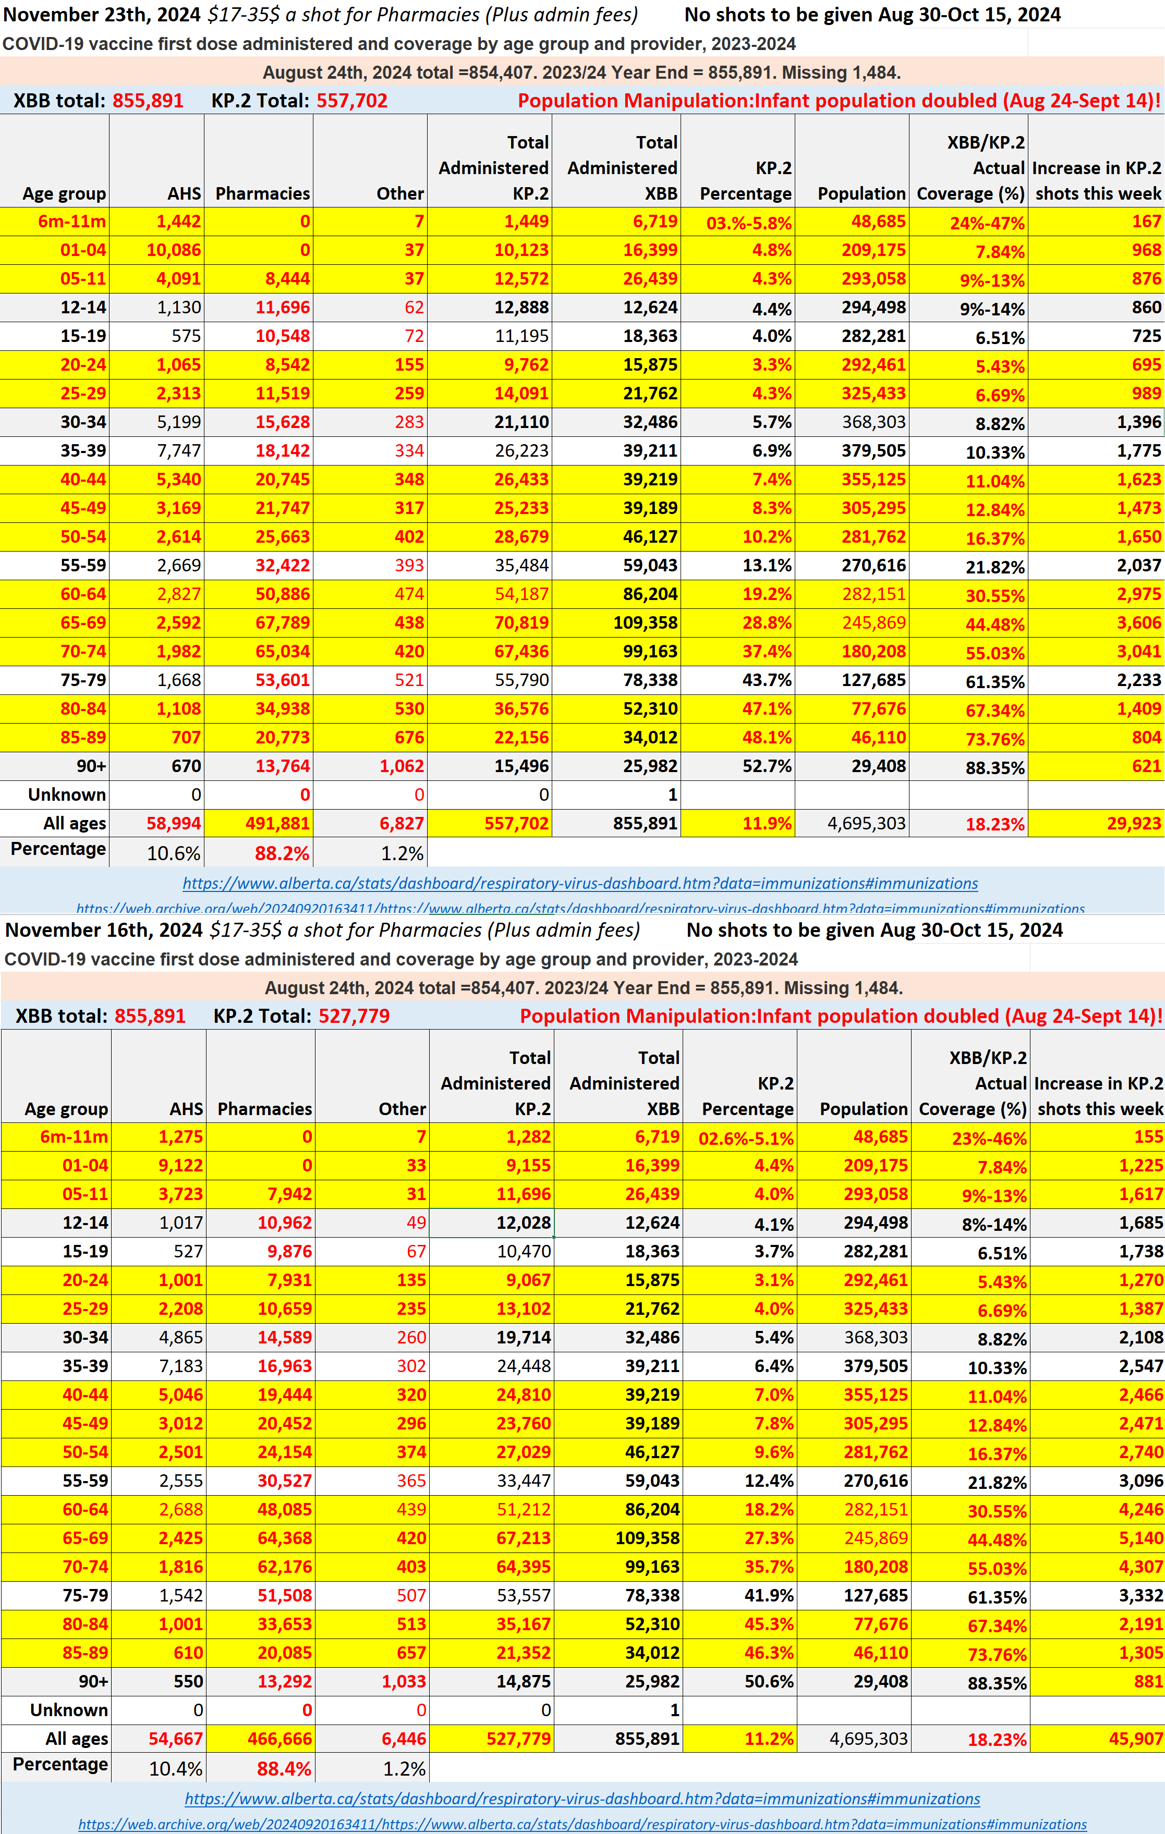The image size is (1165, 1834).
Task: Select Other value 1,033
Action: 372,1682
